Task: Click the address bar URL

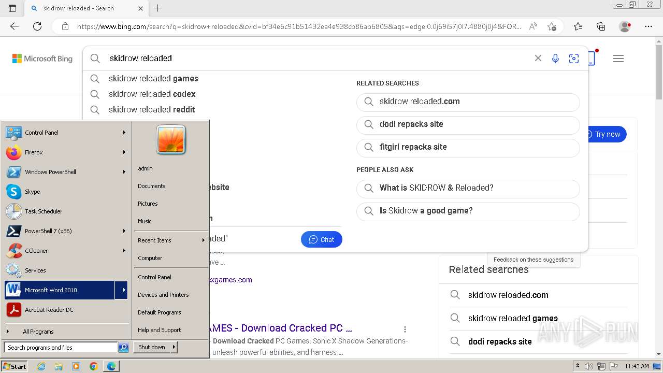Action: 299,26
